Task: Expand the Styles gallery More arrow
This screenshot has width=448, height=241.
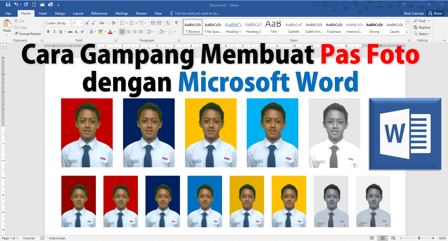Action: pyautogui.click(x=407, y=32)
